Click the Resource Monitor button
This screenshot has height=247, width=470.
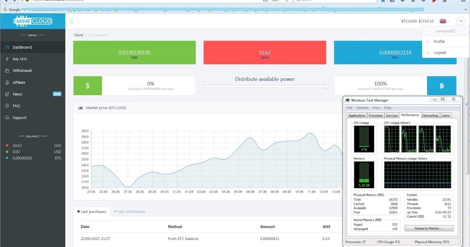click(429, 228)
